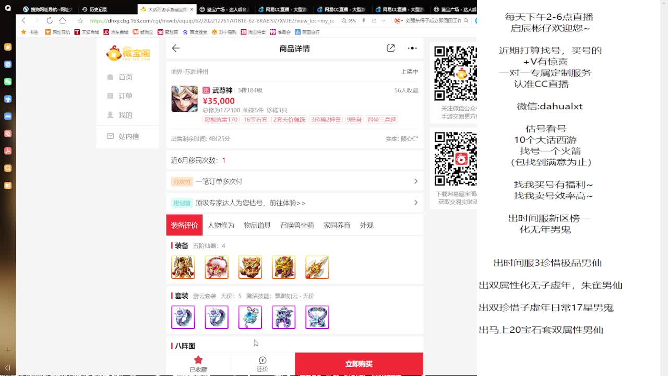The image size is (668, 376).
Task: Click the 立即购买 buy button
Action: [359, 364]
